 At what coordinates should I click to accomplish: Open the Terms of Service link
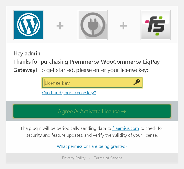[108, 158]
